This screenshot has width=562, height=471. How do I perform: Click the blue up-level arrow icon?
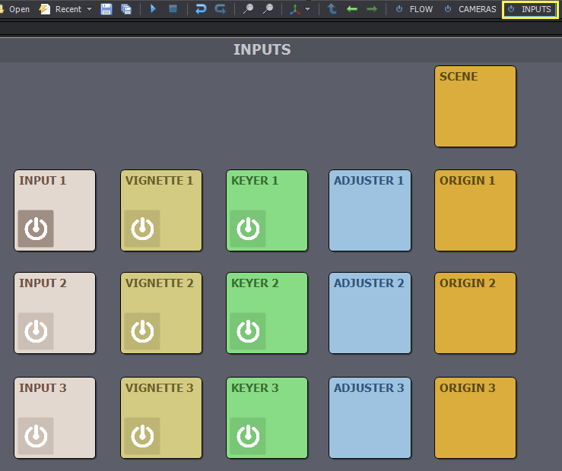point(332,9)
